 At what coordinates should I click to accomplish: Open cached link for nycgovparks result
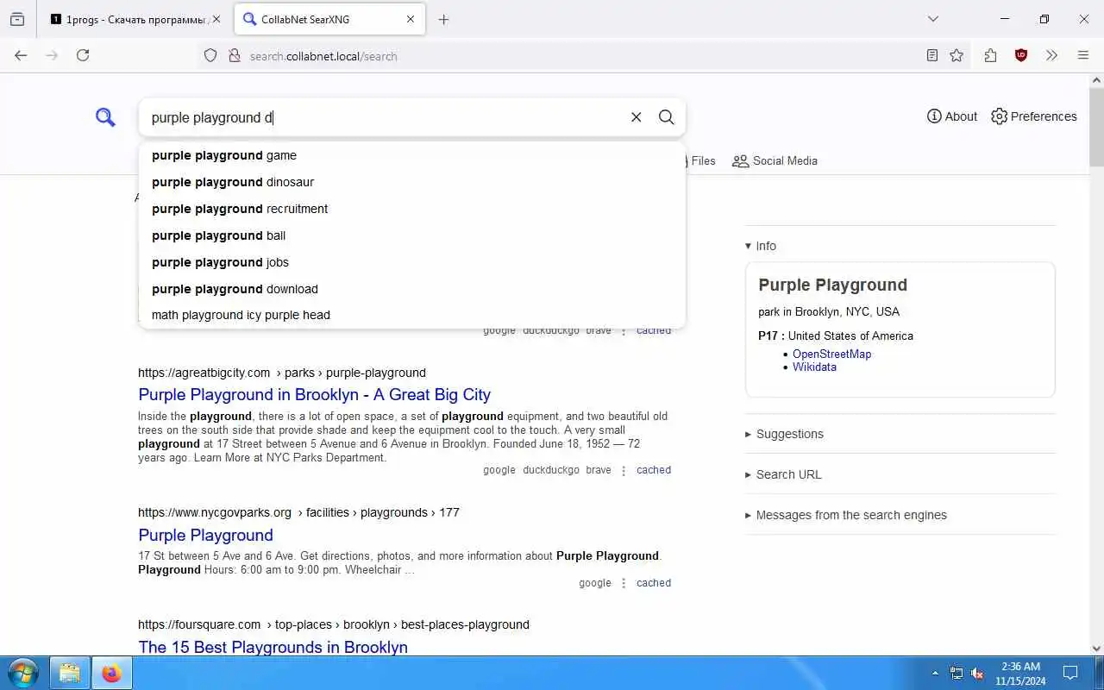point(654,583)
